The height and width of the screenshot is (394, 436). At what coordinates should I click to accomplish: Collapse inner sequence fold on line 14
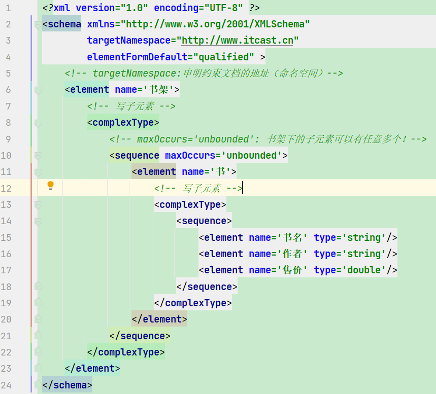pyautogui.click(x=38, y=222)
